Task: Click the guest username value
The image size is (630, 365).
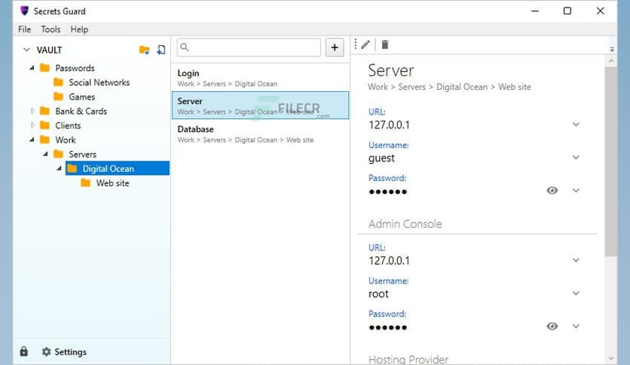Action: click(381, 158)
